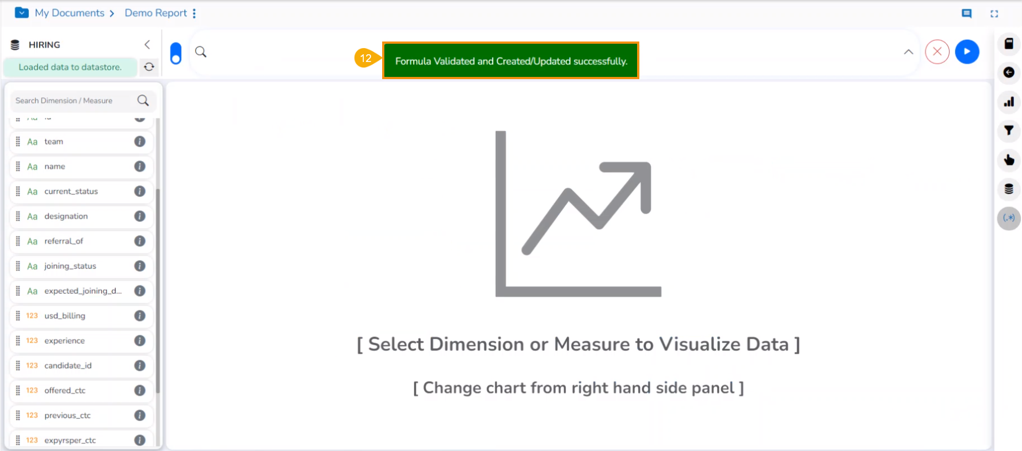1022x451 pixels.
Task: Toggle fullscreen view icon
Action: (994, 14)
